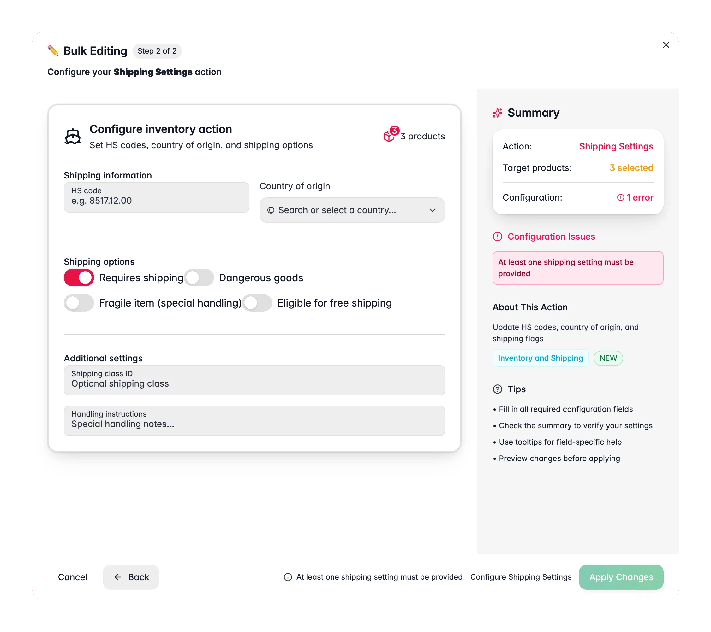Click the Cancel button
711x632 pixels.
point(72,577)
